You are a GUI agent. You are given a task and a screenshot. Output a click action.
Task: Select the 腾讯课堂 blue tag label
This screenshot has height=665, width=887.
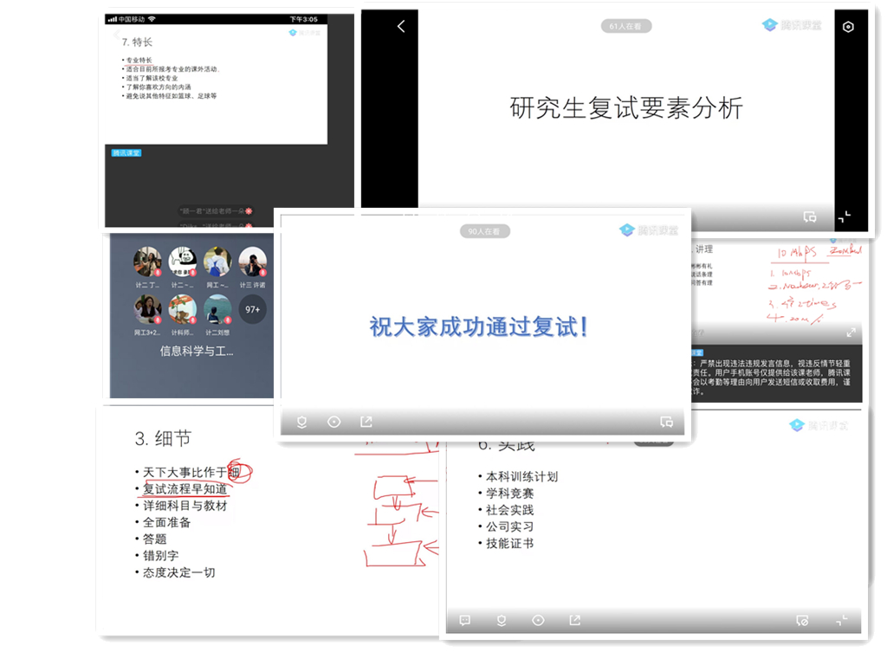(126, 153)
